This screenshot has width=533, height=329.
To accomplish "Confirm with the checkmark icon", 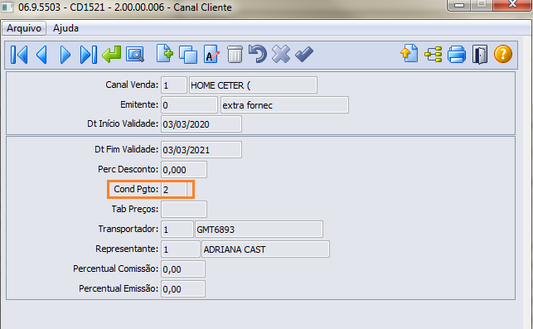I will click(x=304, y=55).
